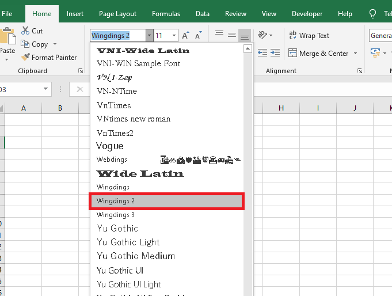The height and width of the screenshot is (296, 392).
Task: Expand the Merge & Center dropdown arrow
Action: click(x=355, y=54)
